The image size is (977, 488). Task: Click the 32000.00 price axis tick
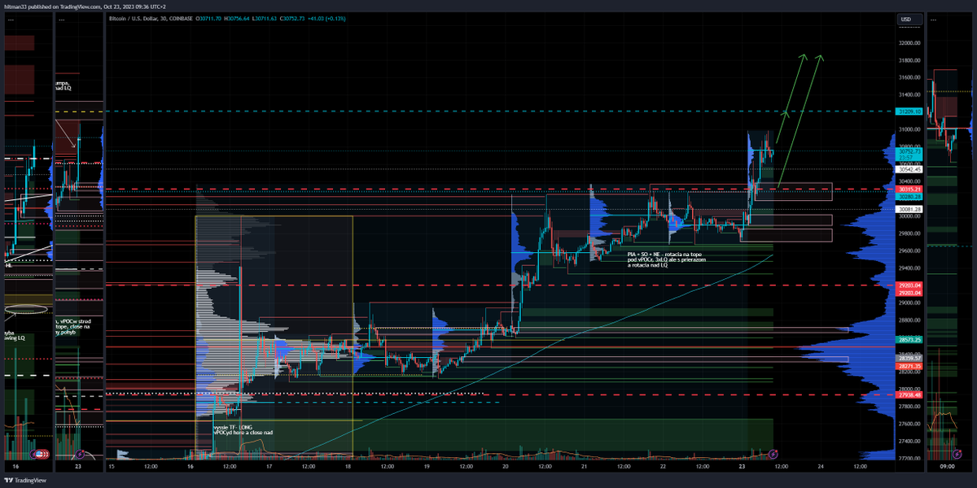tap(909, 43)
